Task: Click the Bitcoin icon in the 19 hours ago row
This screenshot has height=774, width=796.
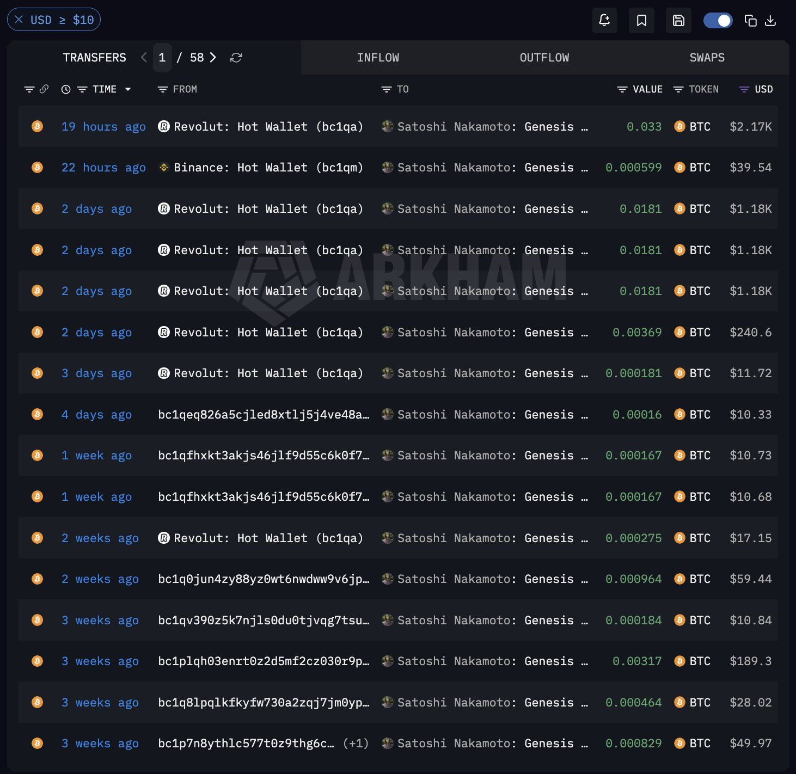Action: point(37,126)
